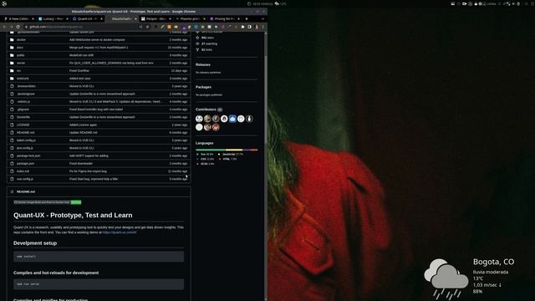Open package-lock.json file
The image size is (535, 301).
coord(28,156)
